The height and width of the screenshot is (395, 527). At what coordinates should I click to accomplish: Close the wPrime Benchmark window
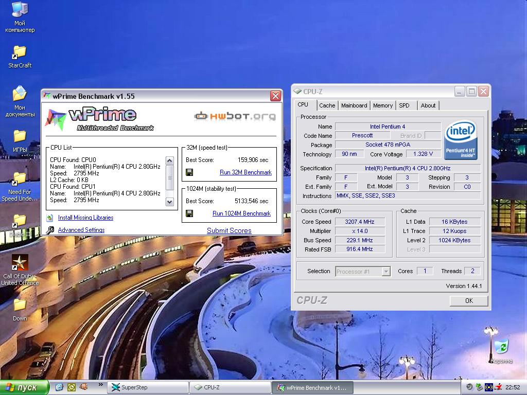pos(275,96)
